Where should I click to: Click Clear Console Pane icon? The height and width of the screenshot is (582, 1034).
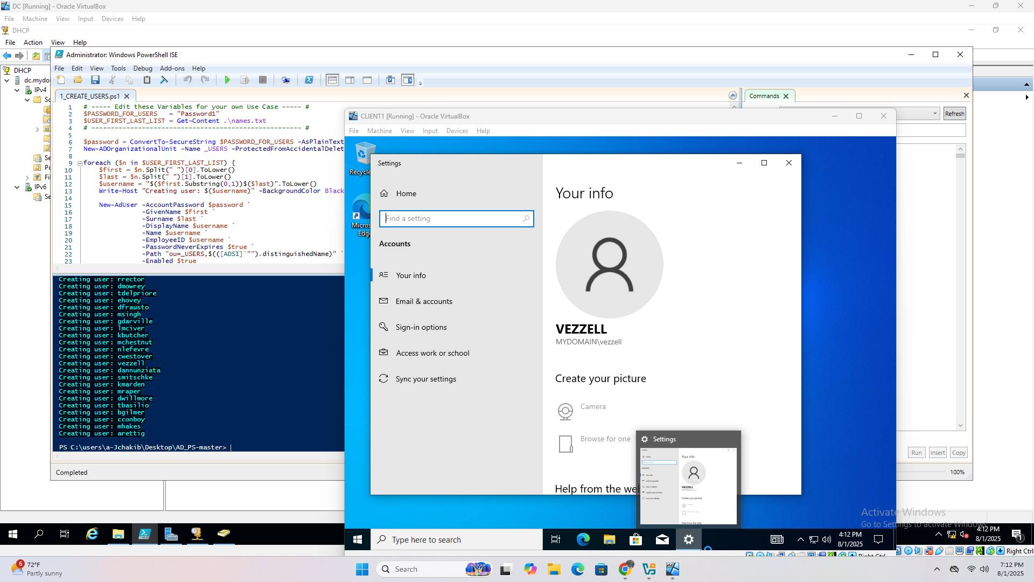pyautogui.click(x=164, y=80)
